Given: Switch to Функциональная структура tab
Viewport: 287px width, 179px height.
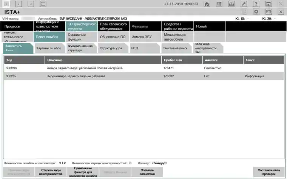Looking at the screenshot, I should point(82,48).
